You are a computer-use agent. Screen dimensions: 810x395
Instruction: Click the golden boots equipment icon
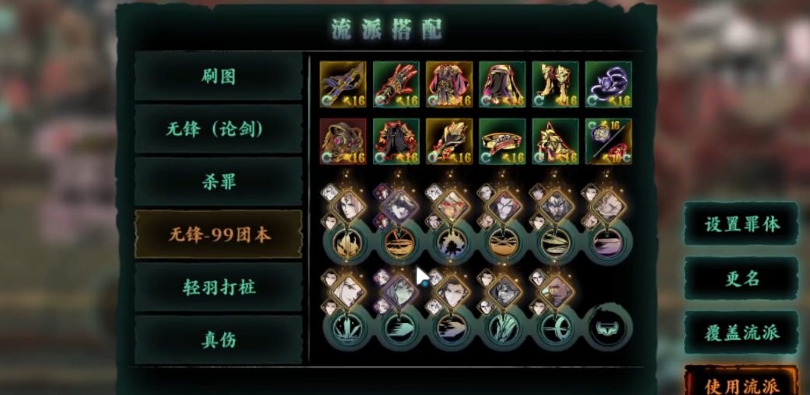pos(555,84)
